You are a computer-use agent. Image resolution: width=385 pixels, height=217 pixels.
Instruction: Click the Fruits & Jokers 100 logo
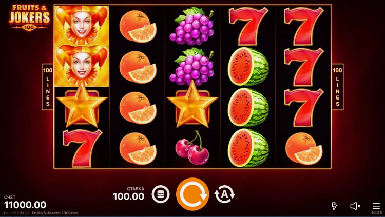point(29,18)
